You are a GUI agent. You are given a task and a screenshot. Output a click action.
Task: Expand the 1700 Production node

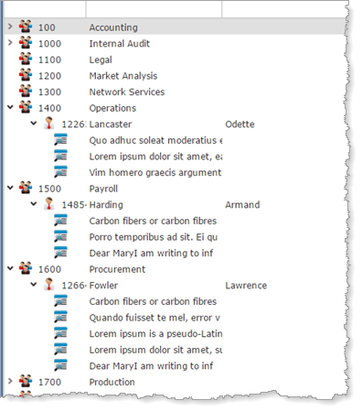[10, 381]
